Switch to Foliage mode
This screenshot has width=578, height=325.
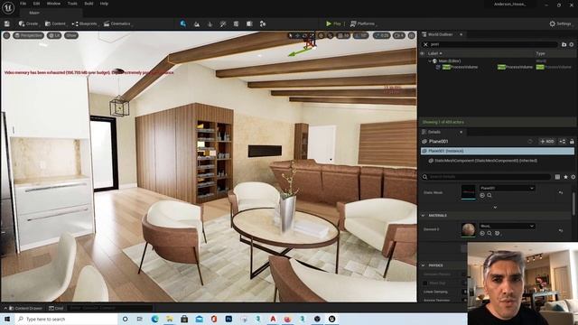click(210, 23)
